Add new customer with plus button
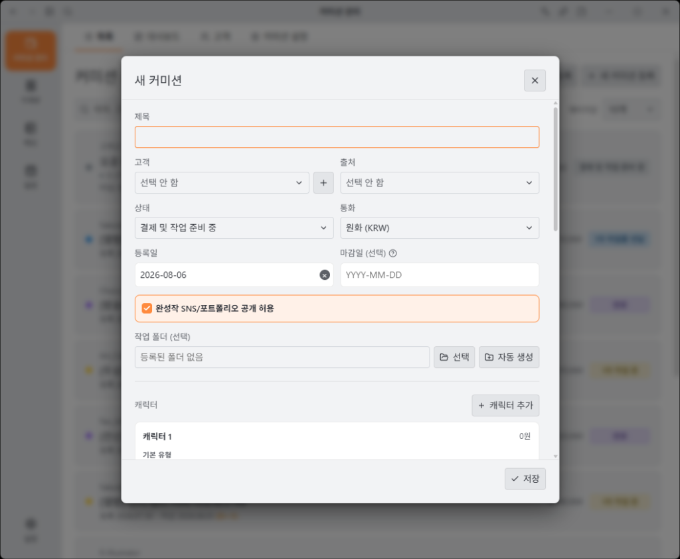The width and height of the screenshot is (680, 559). (323, 183)
